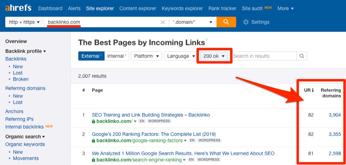Open Internal backlinks in sidebar

[25, 127]
